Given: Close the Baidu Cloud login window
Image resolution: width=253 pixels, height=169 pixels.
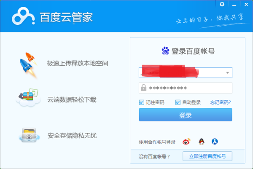Looking at the screenshot, I should click(246, 5).
